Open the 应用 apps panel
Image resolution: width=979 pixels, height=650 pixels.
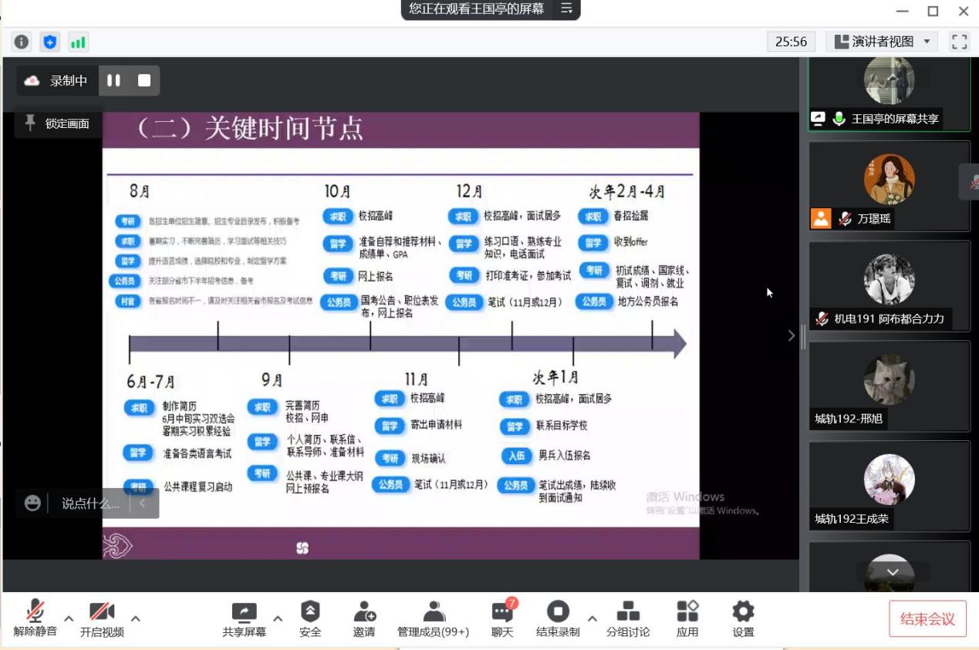(687, 619)
